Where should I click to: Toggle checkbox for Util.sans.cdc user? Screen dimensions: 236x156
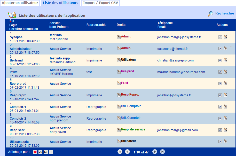[x=220, y=142]
